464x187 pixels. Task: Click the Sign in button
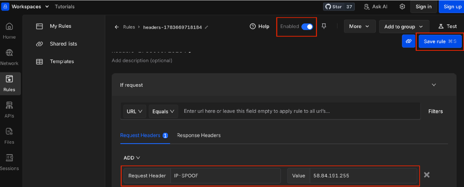[x=424, y=7]
